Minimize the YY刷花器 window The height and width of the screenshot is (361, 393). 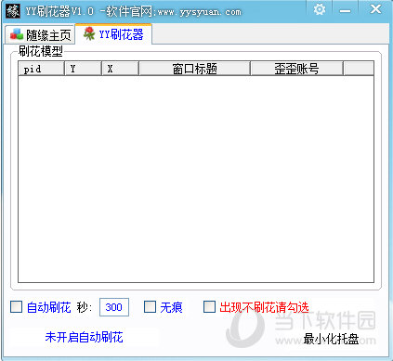[x=345, y=10]
